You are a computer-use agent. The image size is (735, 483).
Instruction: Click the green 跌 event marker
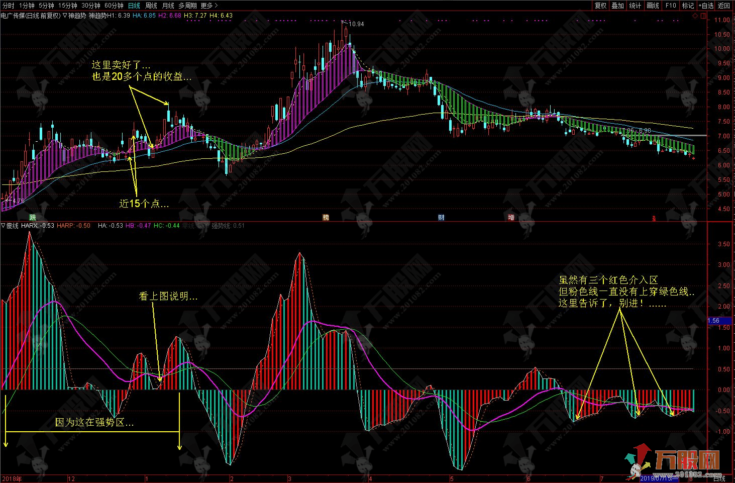(33, 218)
